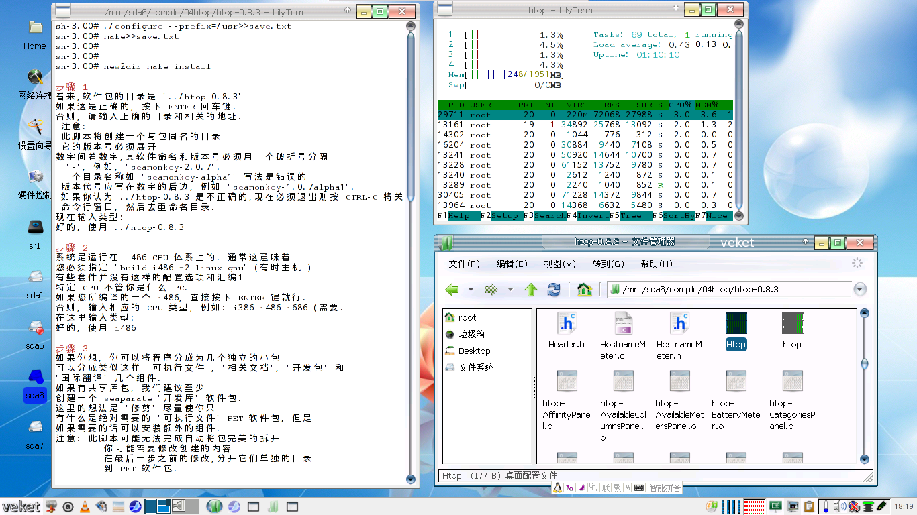The width and height of the screenshot is (917, 515).
Task: Click the 智能拼音 input method label
Action: coord(665,488)
